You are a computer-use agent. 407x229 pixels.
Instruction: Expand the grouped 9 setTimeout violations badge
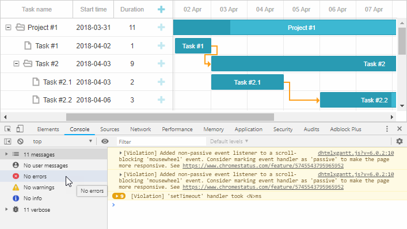119,196
